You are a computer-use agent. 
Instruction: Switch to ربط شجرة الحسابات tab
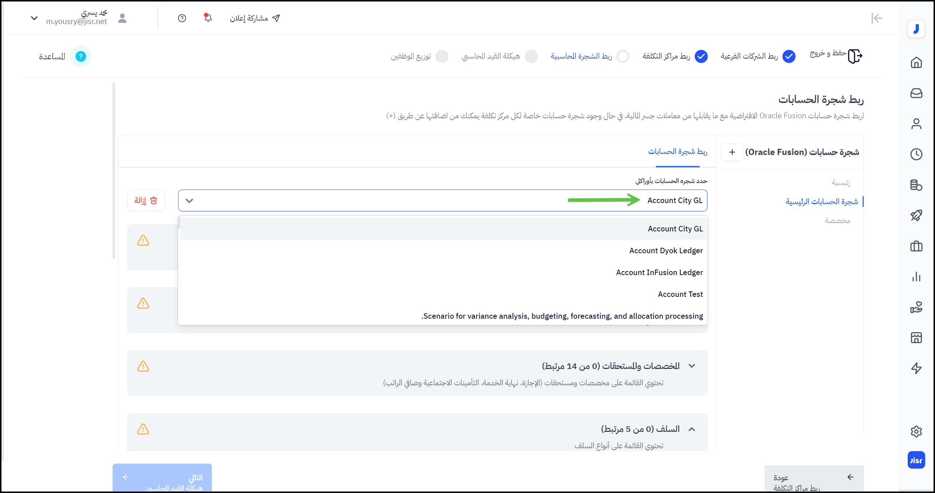677,152
